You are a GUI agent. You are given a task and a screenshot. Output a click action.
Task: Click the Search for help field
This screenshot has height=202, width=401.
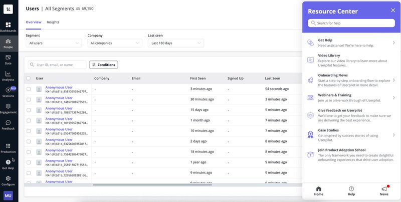pos(351,23)
